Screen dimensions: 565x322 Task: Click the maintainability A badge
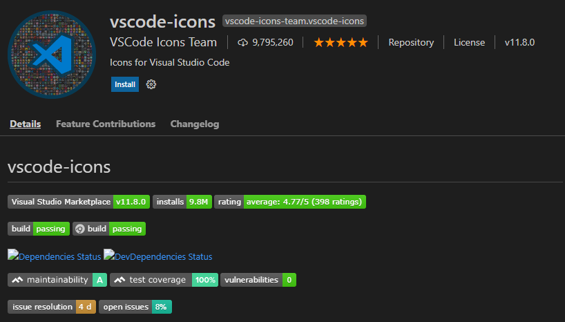pyautogui.click(x=57, y=280)
